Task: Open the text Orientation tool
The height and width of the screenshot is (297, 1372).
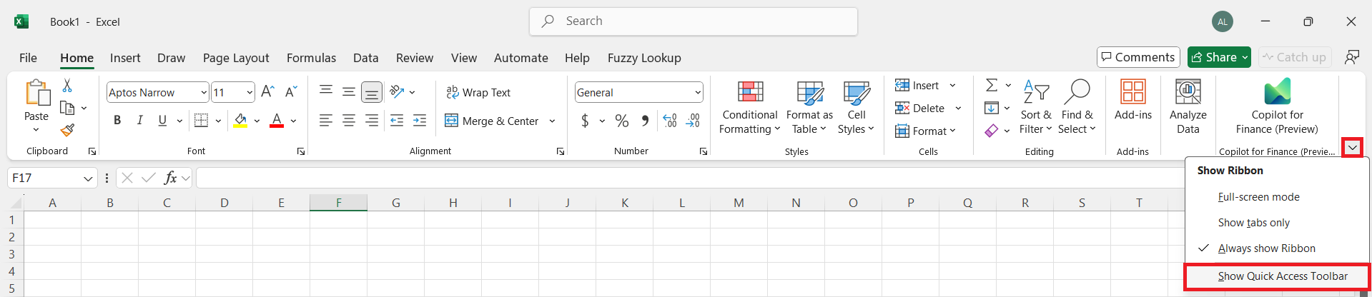Action: [x=398, y=91]
